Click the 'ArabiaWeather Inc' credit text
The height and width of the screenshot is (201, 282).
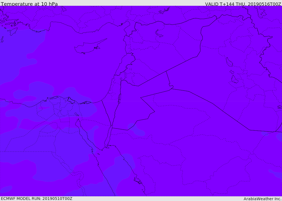(x=262, y=199)
